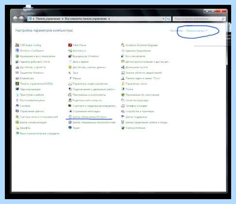Click the Домашняя группа icon

123,67
